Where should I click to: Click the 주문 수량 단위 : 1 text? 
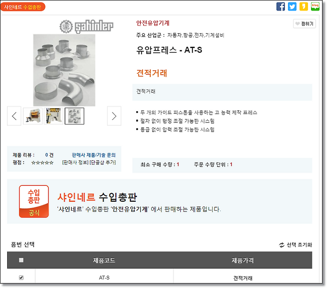point(213,164)
